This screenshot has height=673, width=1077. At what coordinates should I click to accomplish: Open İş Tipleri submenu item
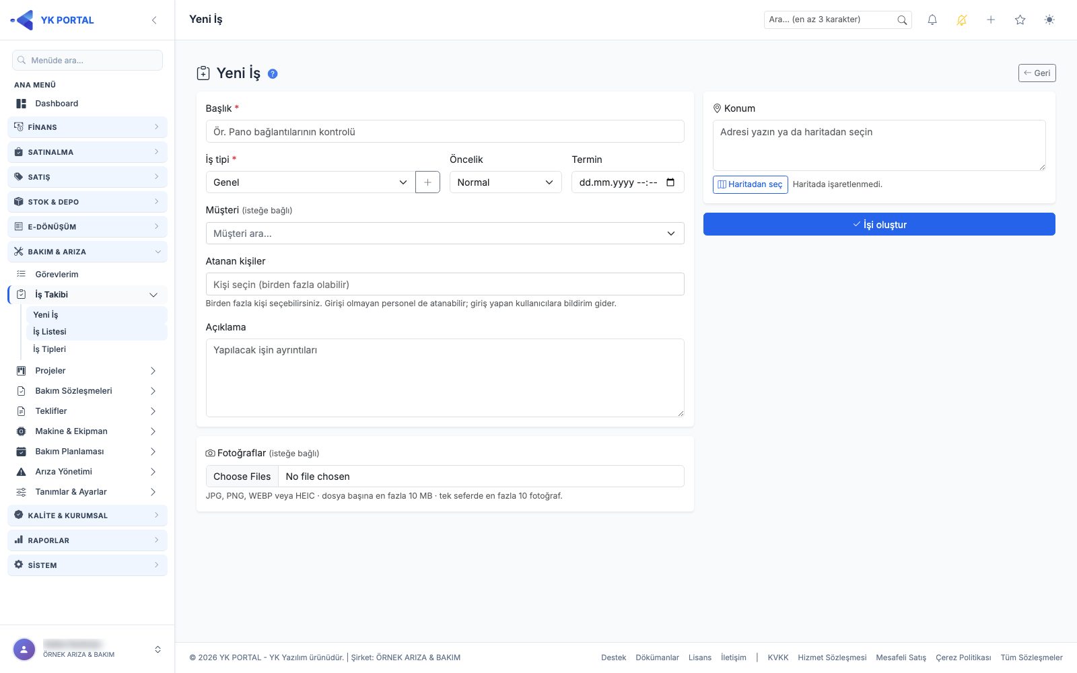96,349
